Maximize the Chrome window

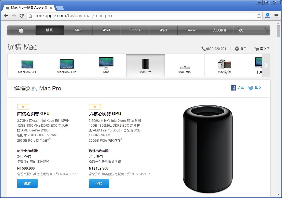(x=266, y=2)
